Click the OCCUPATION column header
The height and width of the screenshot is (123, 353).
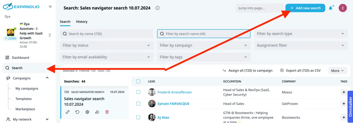click(232, 81)
